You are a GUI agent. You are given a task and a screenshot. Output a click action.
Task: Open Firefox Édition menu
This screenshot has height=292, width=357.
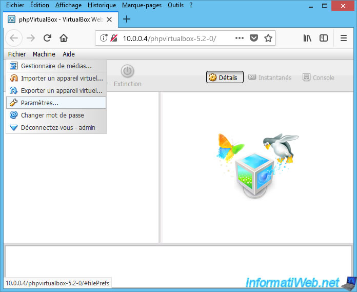tap(39, 5)
